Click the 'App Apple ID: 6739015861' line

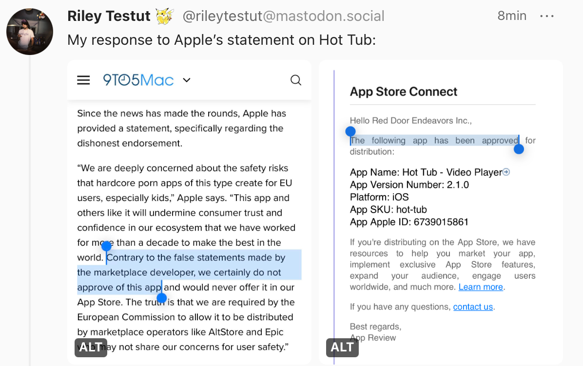coord(409,221)
